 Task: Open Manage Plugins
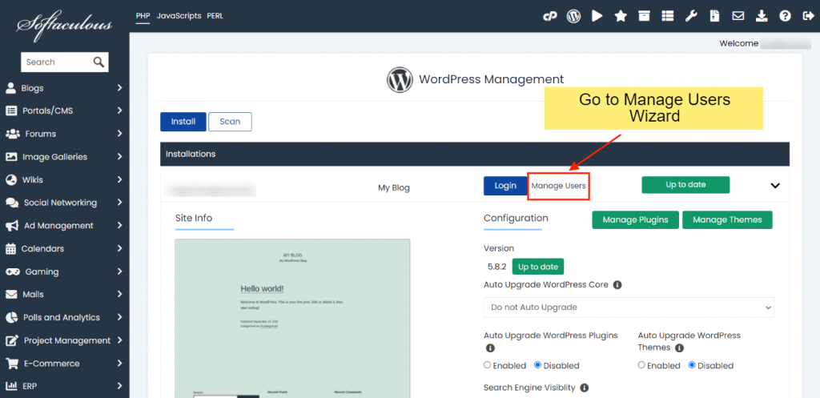(x=635, y=219)
